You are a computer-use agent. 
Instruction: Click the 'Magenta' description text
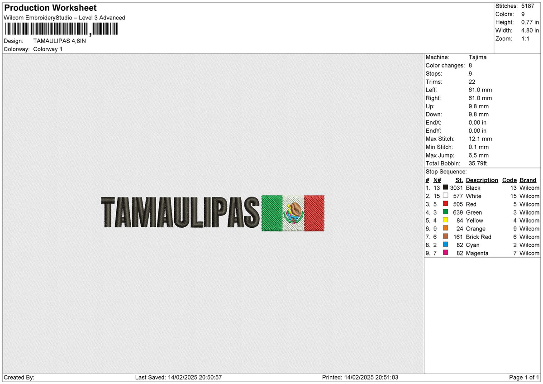(x=477, y=253)
